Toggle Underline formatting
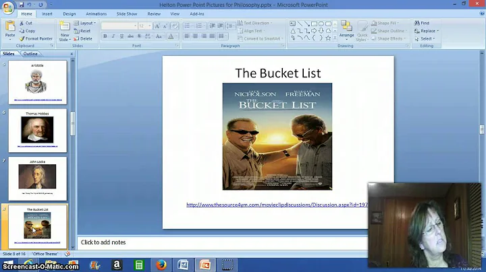The height and width of the screenshot is (272, 486). tap(122, 36)
